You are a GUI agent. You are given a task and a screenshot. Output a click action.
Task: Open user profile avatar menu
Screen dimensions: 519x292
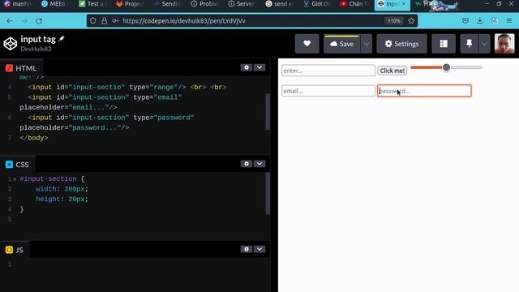(504, 44)
